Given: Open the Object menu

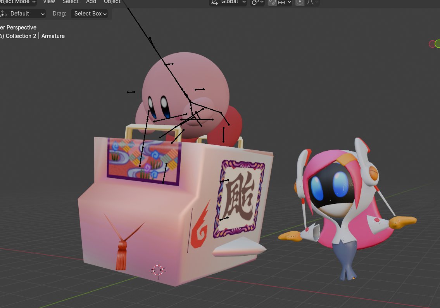Looking at the screenshot, I should click(112, 2).
